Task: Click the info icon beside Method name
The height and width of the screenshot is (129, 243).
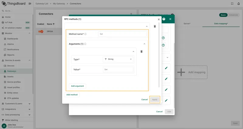Action: click(x=85, y=34)
